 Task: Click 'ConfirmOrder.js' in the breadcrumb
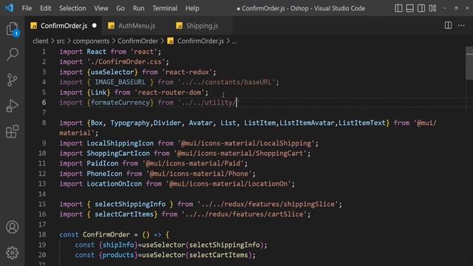[x=200, y=41]
